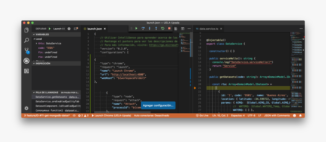The image size is (326, 142).
Task: Click the data.service.ts editor minimap
Action: coord(296,73)
